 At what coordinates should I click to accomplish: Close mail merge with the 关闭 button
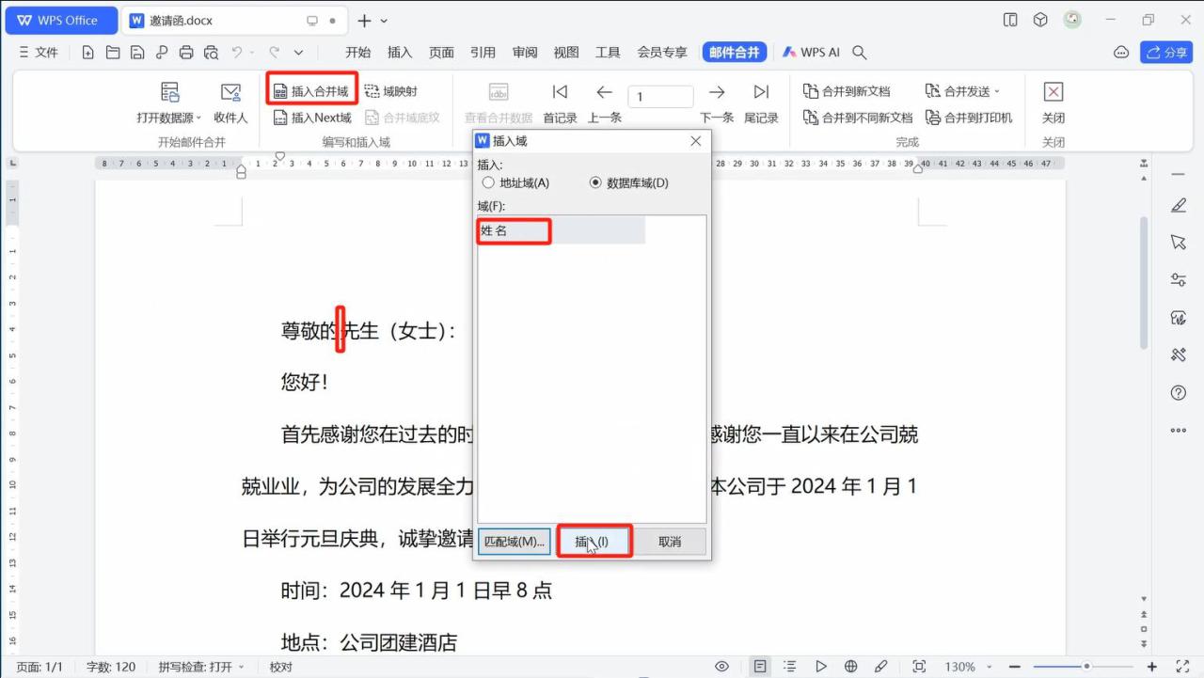tap(1053, 103)
